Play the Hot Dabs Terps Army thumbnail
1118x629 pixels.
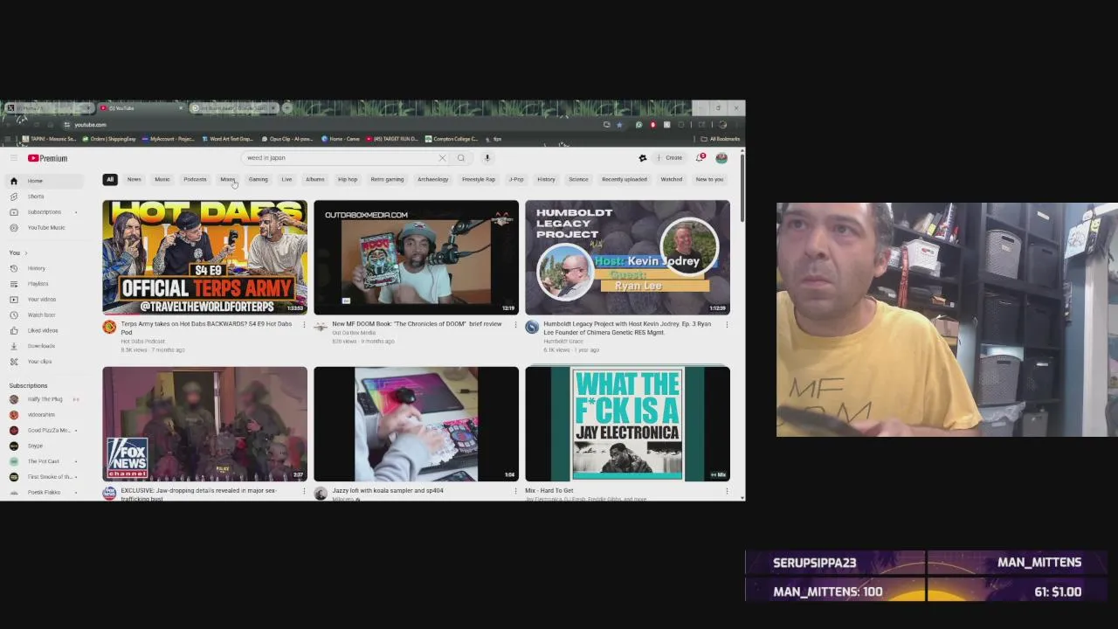pos(204,258)
